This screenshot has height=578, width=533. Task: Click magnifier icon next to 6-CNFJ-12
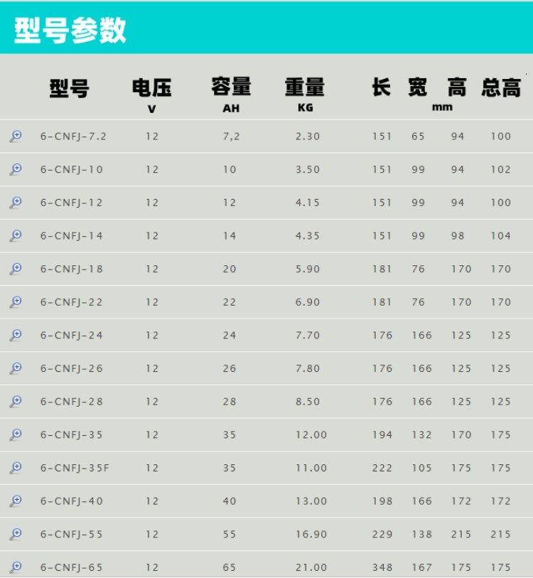pyautogui.click(x=16, y=203)
